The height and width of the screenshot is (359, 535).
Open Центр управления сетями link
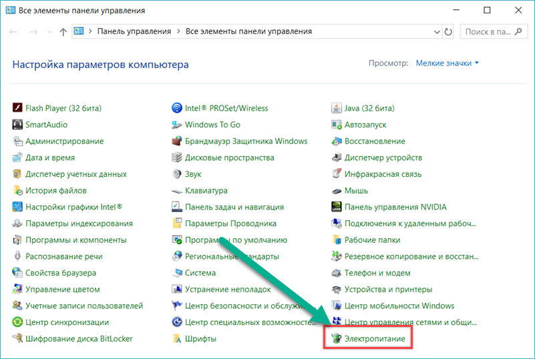tap(411, 322)
